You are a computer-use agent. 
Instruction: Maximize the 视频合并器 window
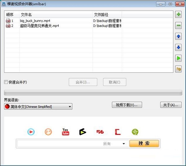pyautogui.click(x=170, y=4)
